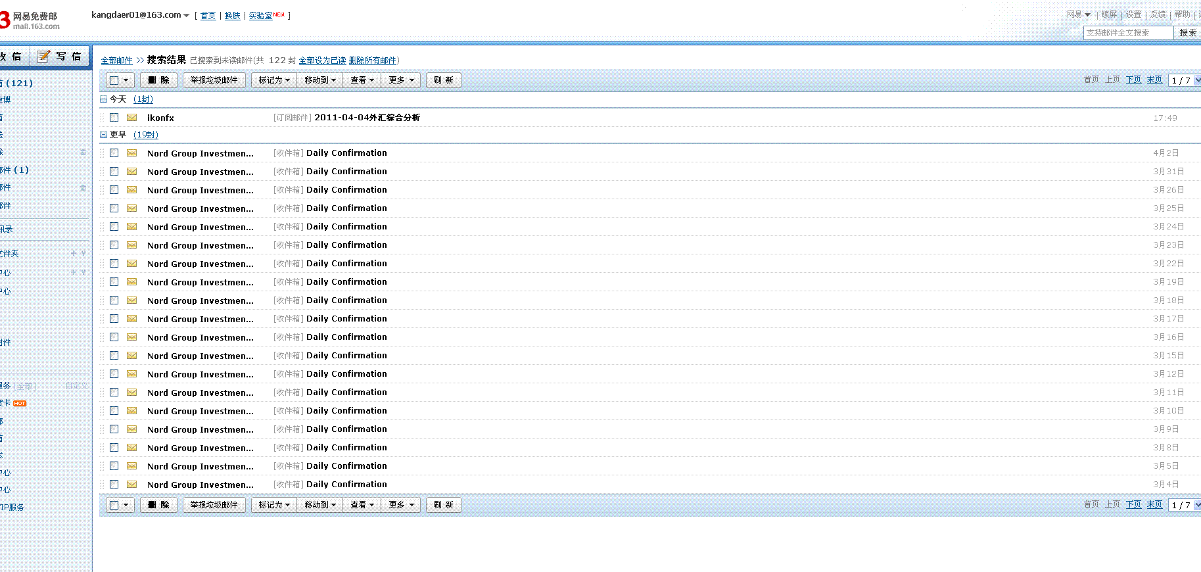Screen dimensions: 1201x572
Task: Go to 首页 link beside the account address
Action: (x=208, y=16)
